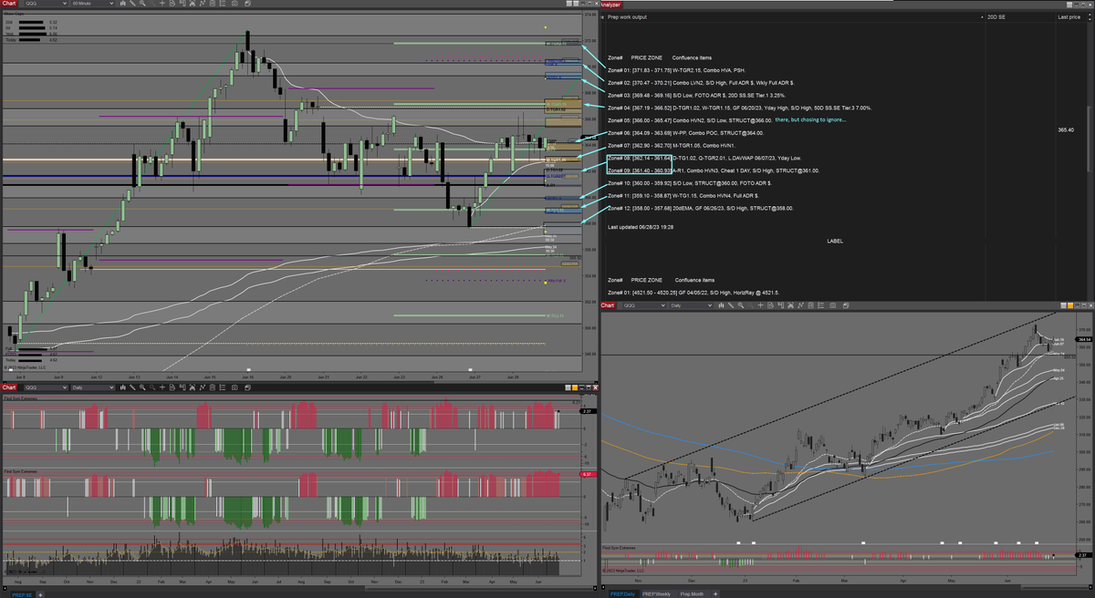Click orange interval link swatch in bottom-left chart
Image resolution: width=1095 pixels, height=598 pixels.
tap(575, 387)
